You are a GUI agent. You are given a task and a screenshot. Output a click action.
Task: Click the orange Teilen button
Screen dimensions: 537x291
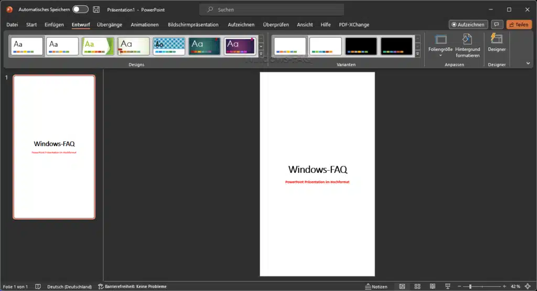[519, 24]
